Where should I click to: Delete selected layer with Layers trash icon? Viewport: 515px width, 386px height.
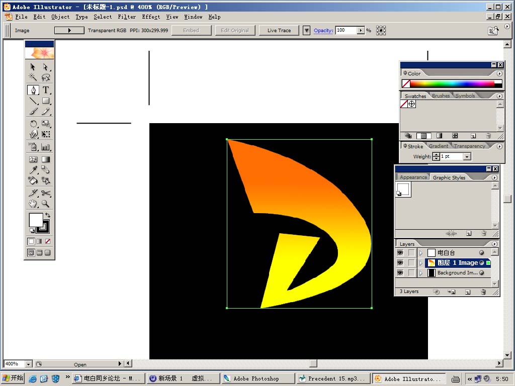click(483, 292)
